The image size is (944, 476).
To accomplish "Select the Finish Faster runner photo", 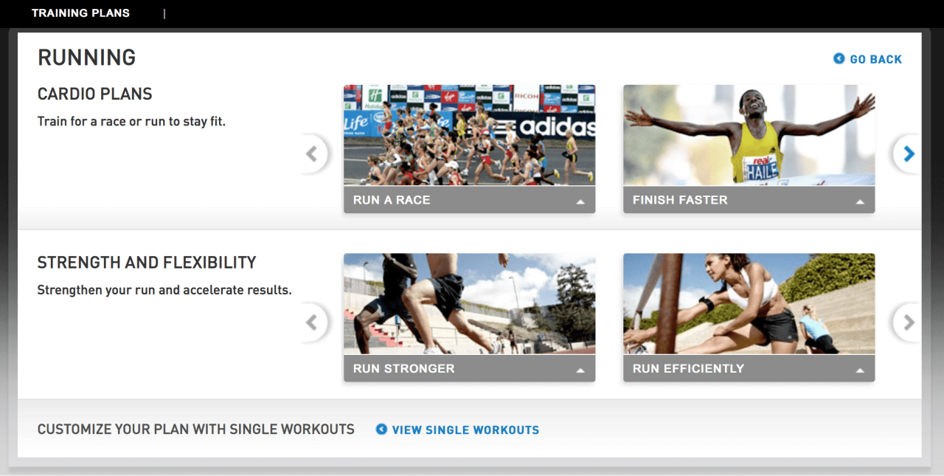I will coord(749,135).
